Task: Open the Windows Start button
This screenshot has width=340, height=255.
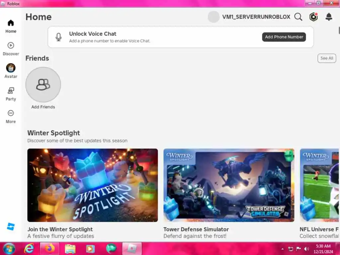Action: (9, 249)
